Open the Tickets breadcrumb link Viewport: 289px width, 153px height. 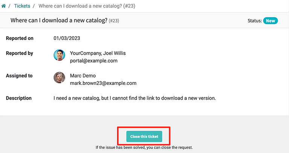(22, 6)
